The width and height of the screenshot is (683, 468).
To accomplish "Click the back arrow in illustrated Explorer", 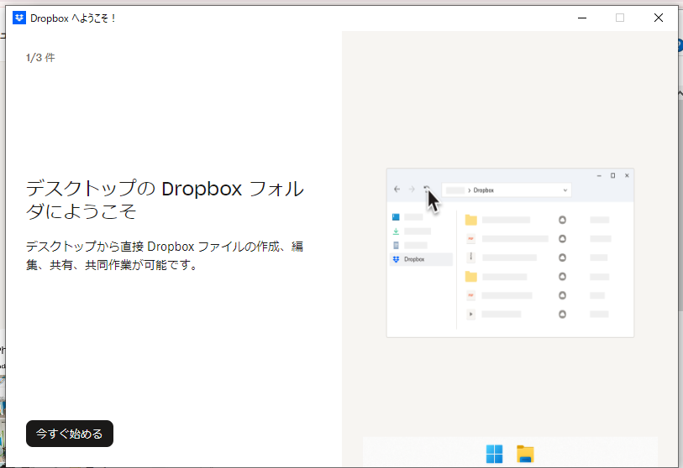I will (x=397, y=190).
